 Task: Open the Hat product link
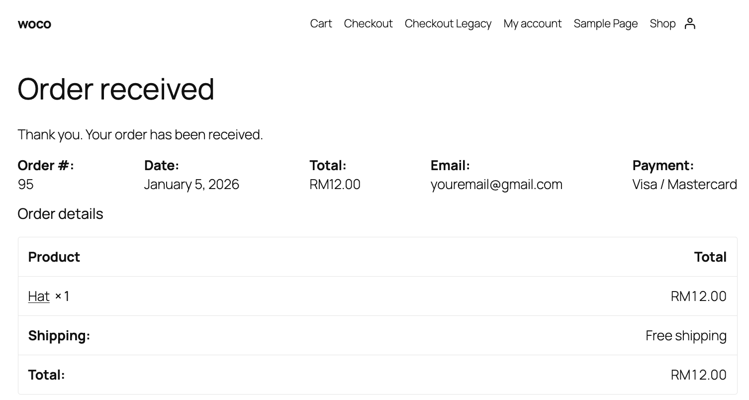pyautogui.click(x=39, y=296)
